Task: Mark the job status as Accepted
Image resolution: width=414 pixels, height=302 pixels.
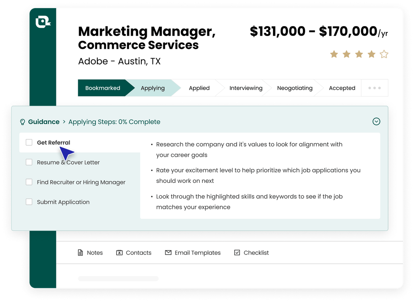Action: pos(342,88)
